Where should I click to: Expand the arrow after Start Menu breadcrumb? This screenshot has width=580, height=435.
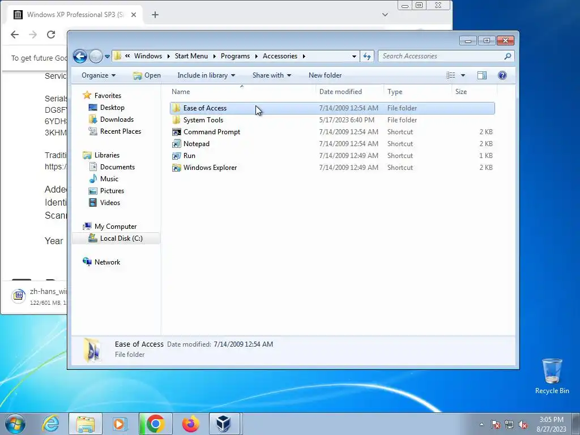pyautogui.click(x=214, y=56)
